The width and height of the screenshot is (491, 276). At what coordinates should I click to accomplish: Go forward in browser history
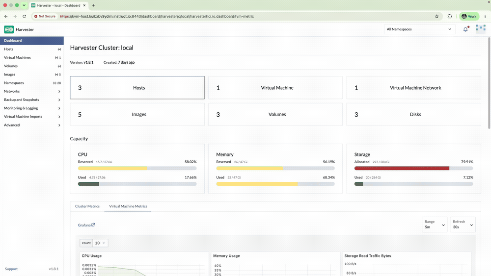point(15,16)
